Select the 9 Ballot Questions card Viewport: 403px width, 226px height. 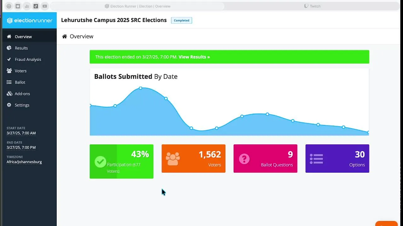265,159
